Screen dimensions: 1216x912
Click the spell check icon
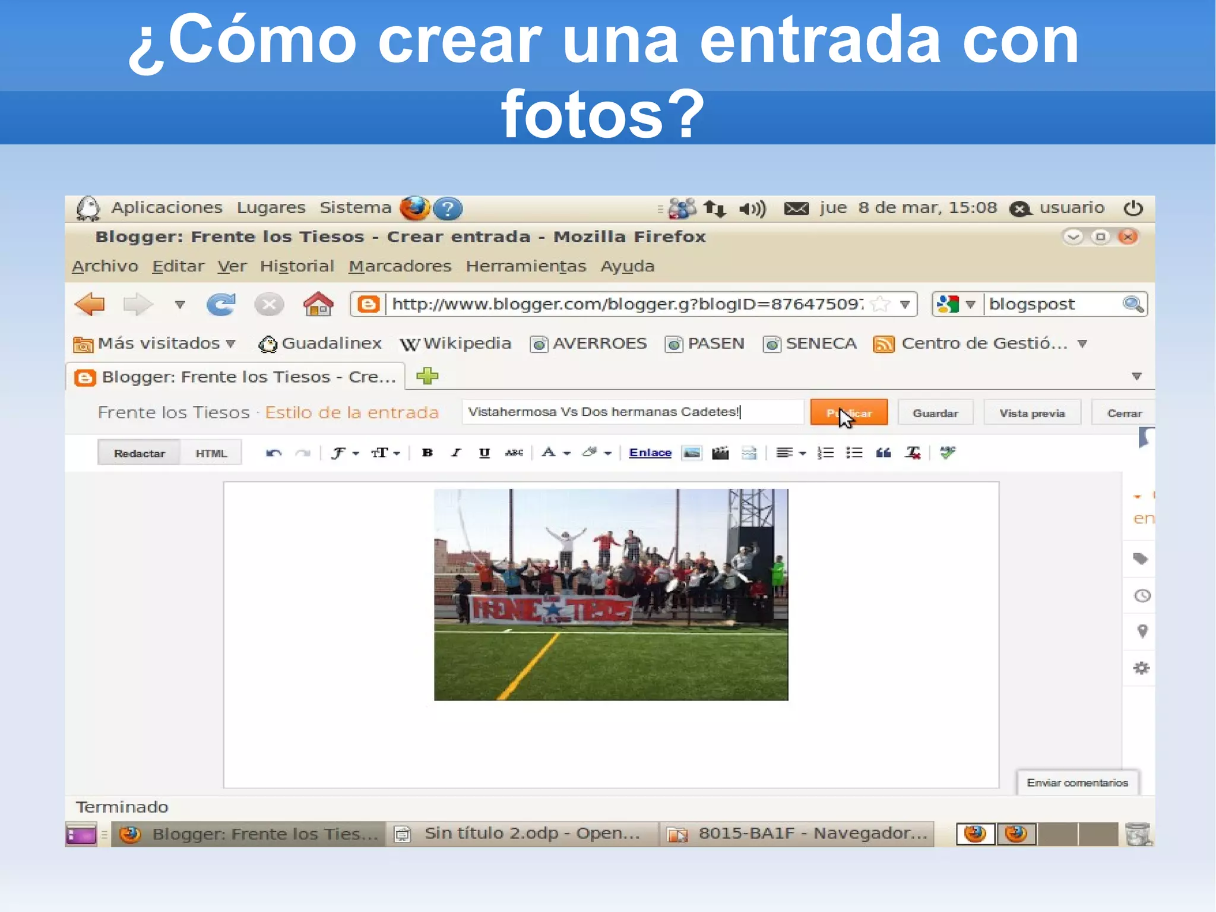coord(948,453)
